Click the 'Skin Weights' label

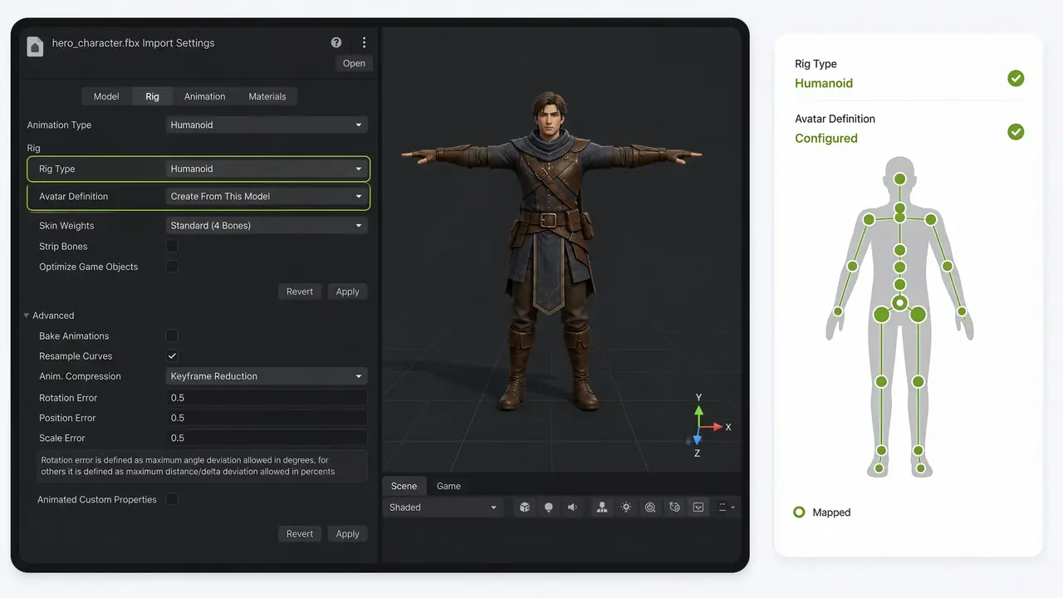click(66, 226)
